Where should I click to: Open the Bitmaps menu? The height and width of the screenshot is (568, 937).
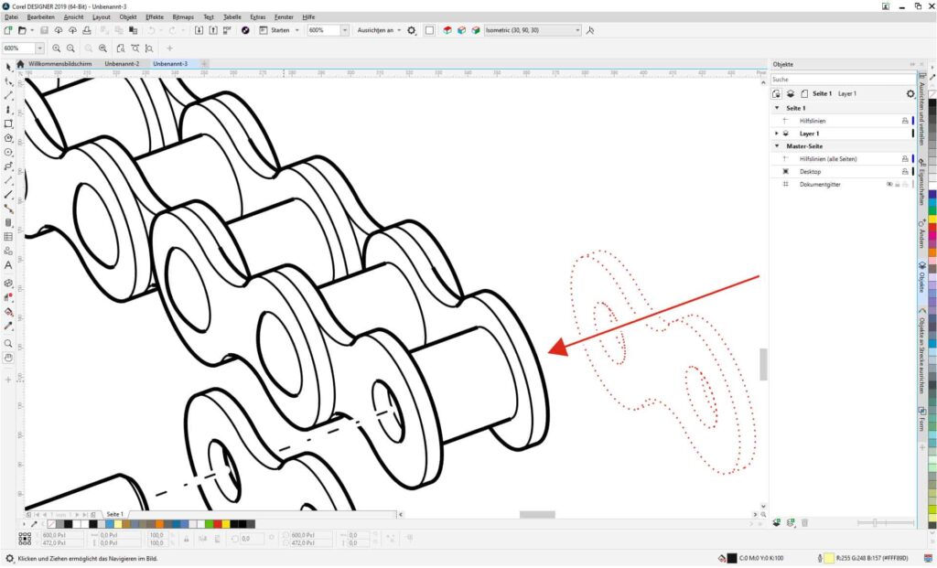(183, 17)
